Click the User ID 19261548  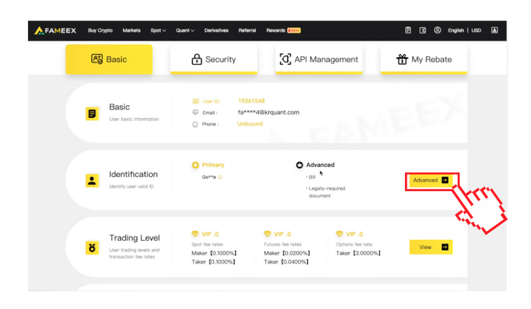coord(251,101)
